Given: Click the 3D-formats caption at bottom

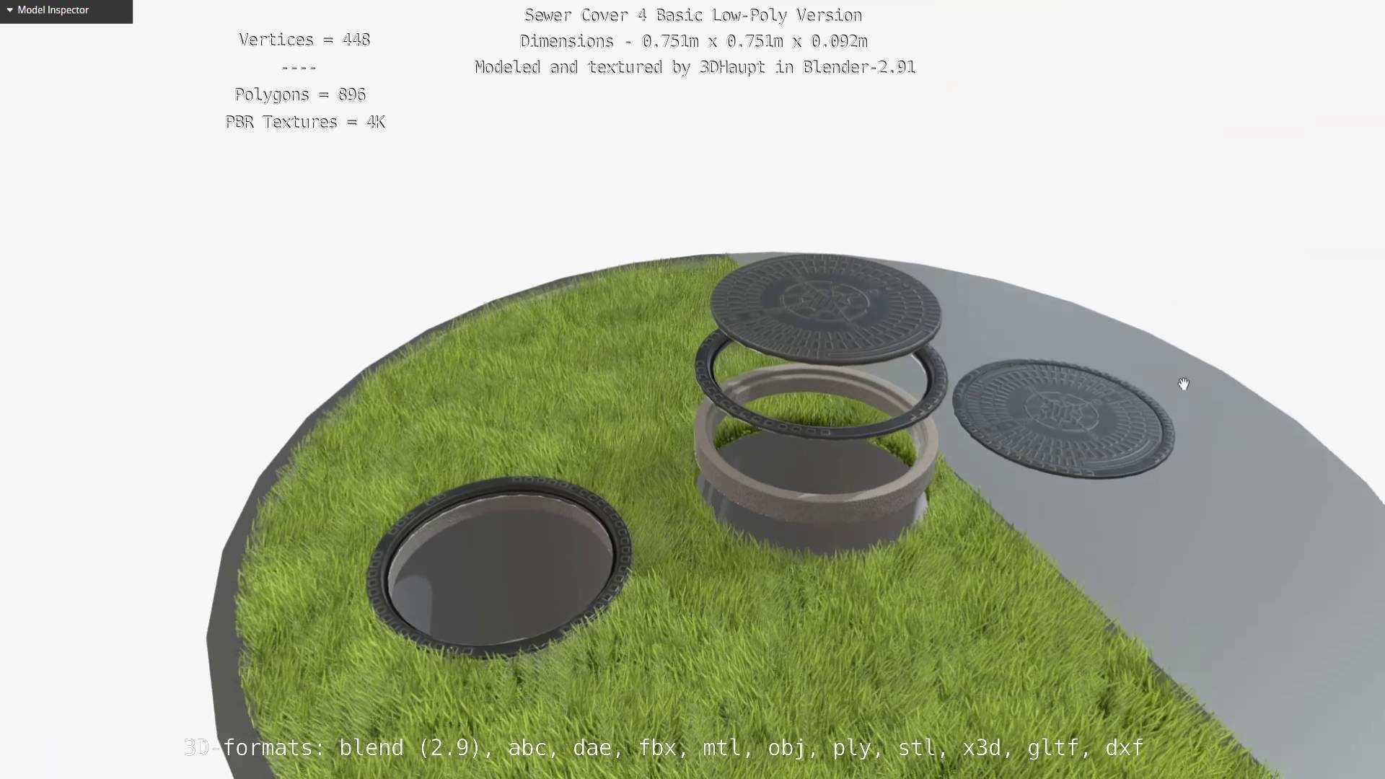Looking at the screenshot, I should pos(664,747).
